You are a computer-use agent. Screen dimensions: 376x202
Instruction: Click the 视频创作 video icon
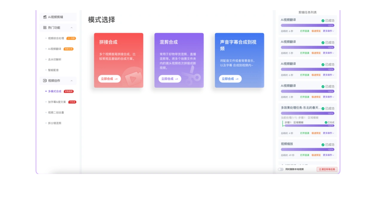click(45, 81)
